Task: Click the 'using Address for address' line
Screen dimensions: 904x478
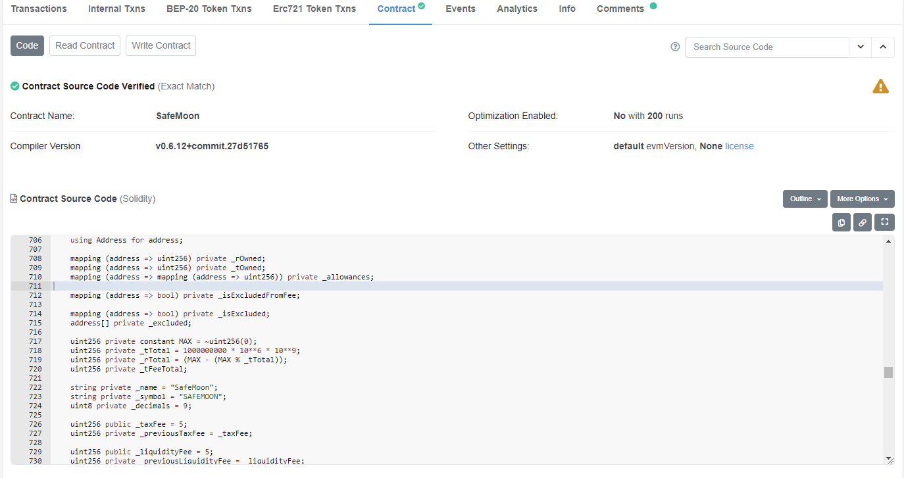Action: [x=126, y=240]
